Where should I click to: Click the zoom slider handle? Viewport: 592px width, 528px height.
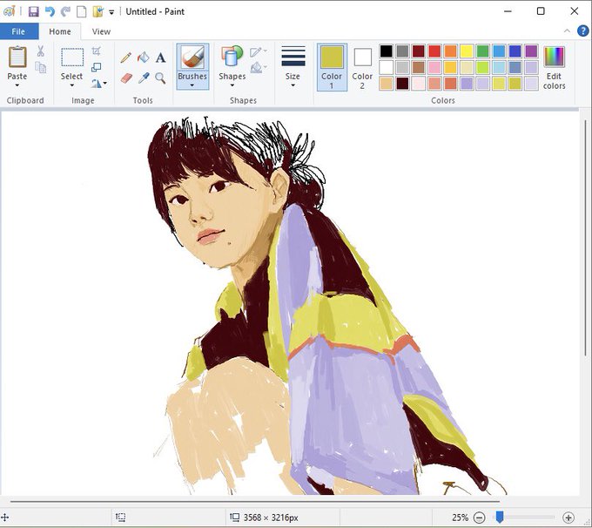(x=500, y=517)
